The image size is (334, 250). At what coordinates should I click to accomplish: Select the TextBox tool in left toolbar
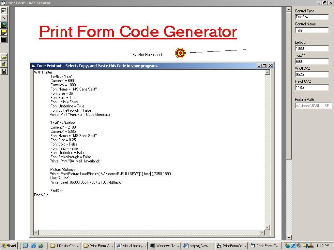[4, 11]
